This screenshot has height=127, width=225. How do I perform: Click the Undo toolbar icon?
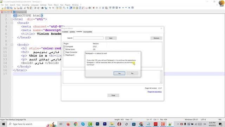tap(35, 8)
